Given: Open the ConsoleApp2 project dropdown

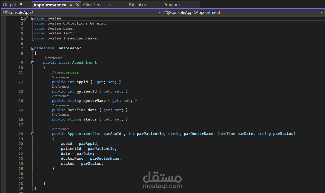Looking at the screenshot, I should (160, 12).
